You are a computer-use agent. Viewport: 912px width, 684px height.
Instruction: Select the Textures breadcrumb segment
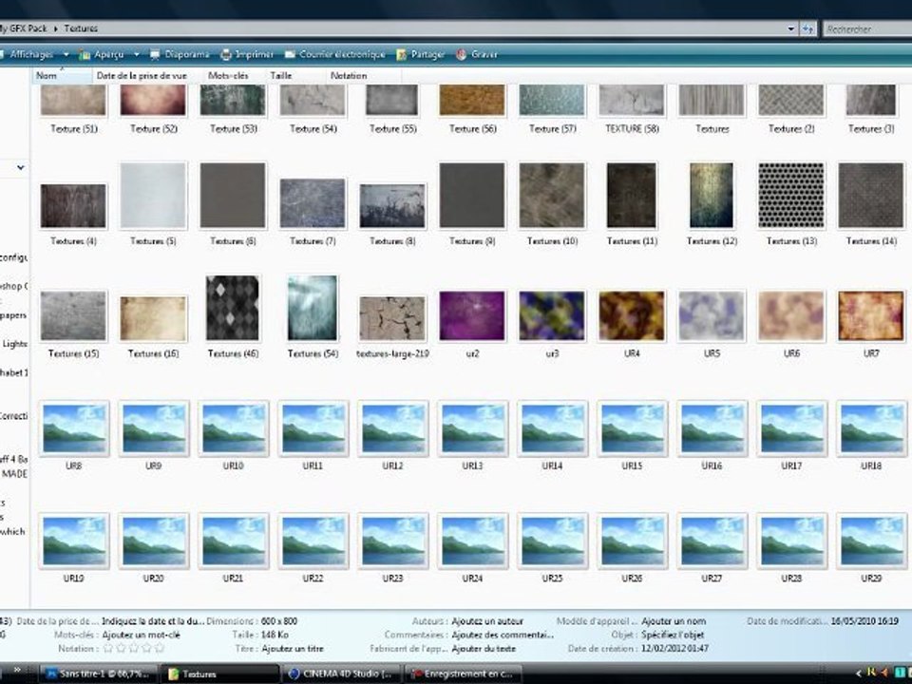tap(81, 28)
